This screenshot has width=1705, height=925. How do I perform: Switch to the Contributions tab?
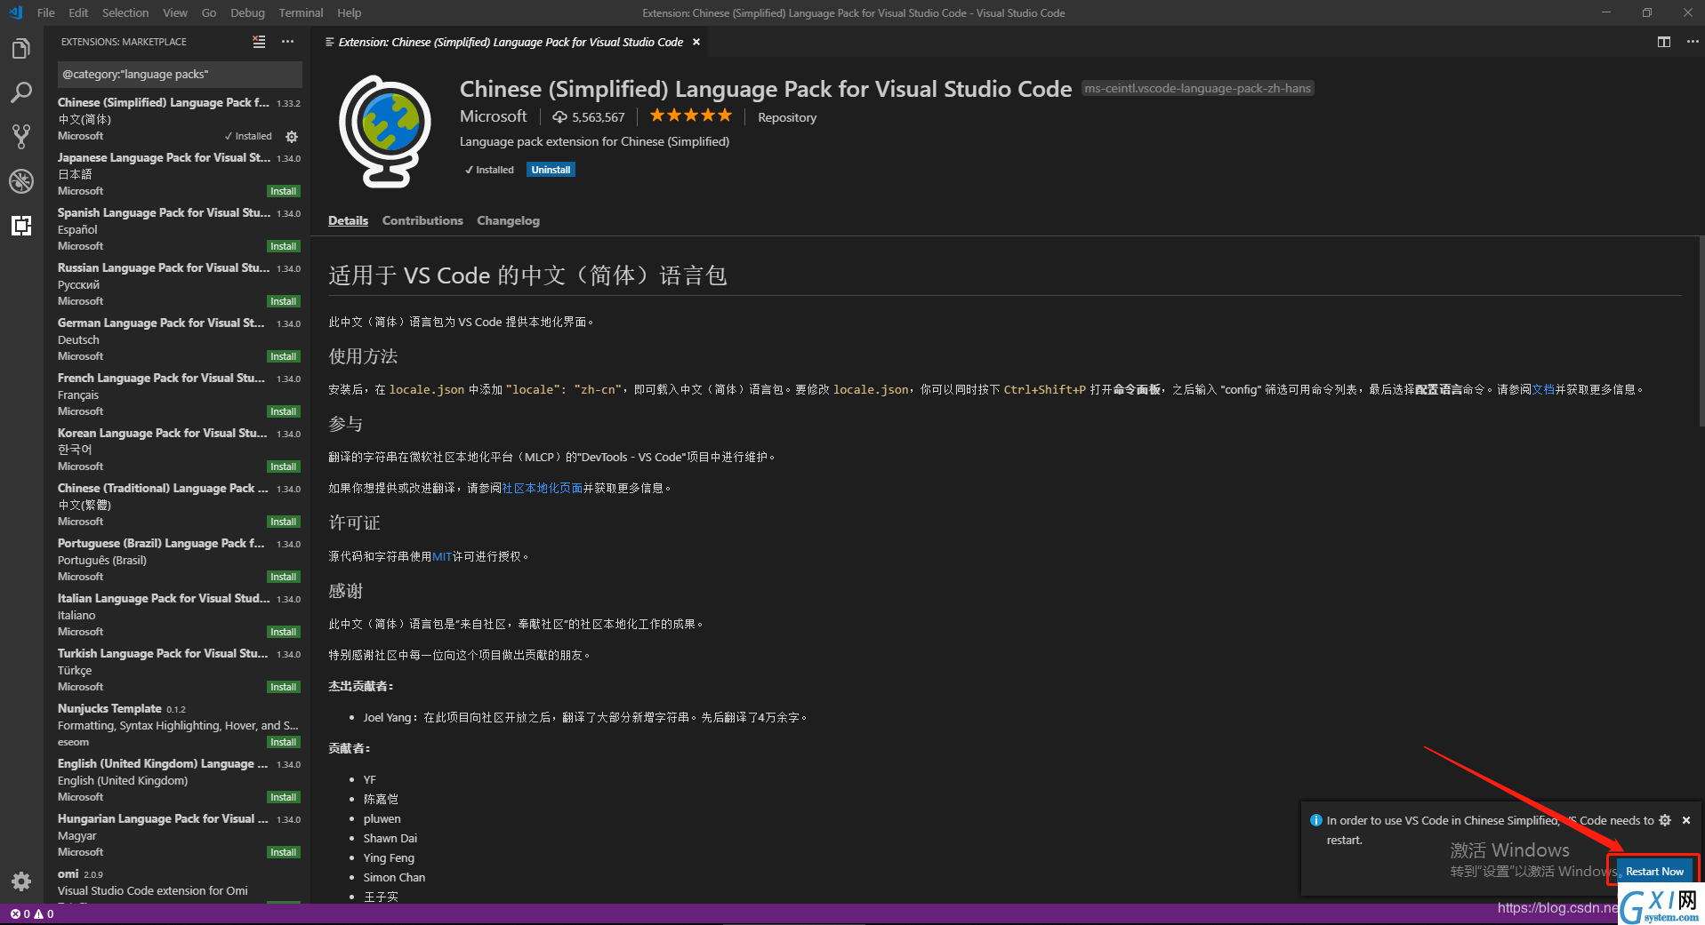coord(422,220)
